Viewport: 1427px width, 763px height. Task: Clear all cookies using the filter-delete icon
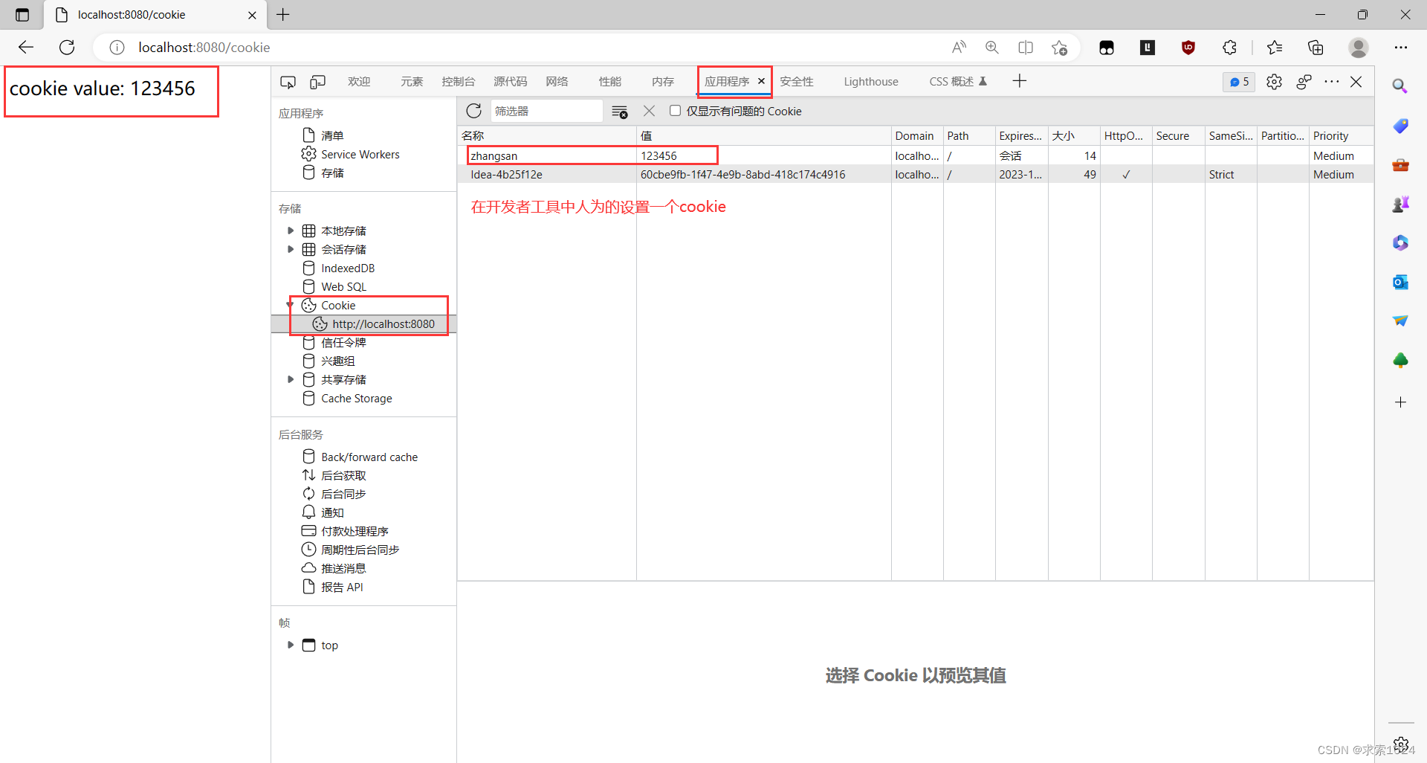pos(619,112)
